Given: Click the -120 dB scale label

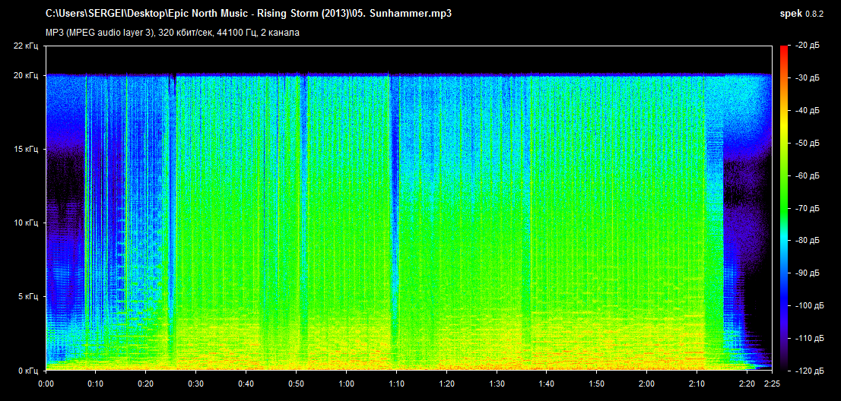Looking at the screenshot, I should coord(806,371).
